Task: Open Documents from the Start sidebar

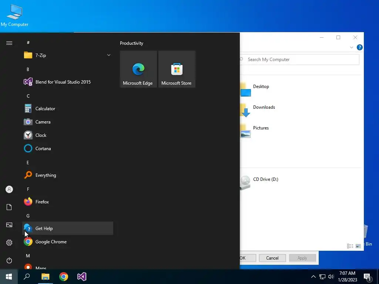Action: click(9, 207)
